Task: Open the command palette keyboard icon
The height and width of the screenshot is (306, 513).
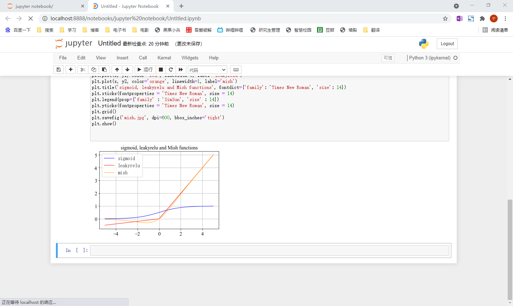Action: pos(236,70)
